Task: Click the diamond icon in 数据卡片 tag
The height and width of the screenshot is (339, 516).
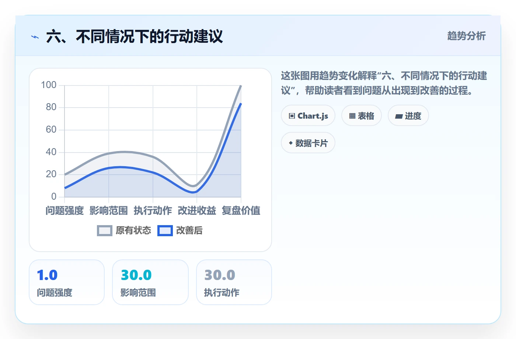Action: [x=291, y=143]
